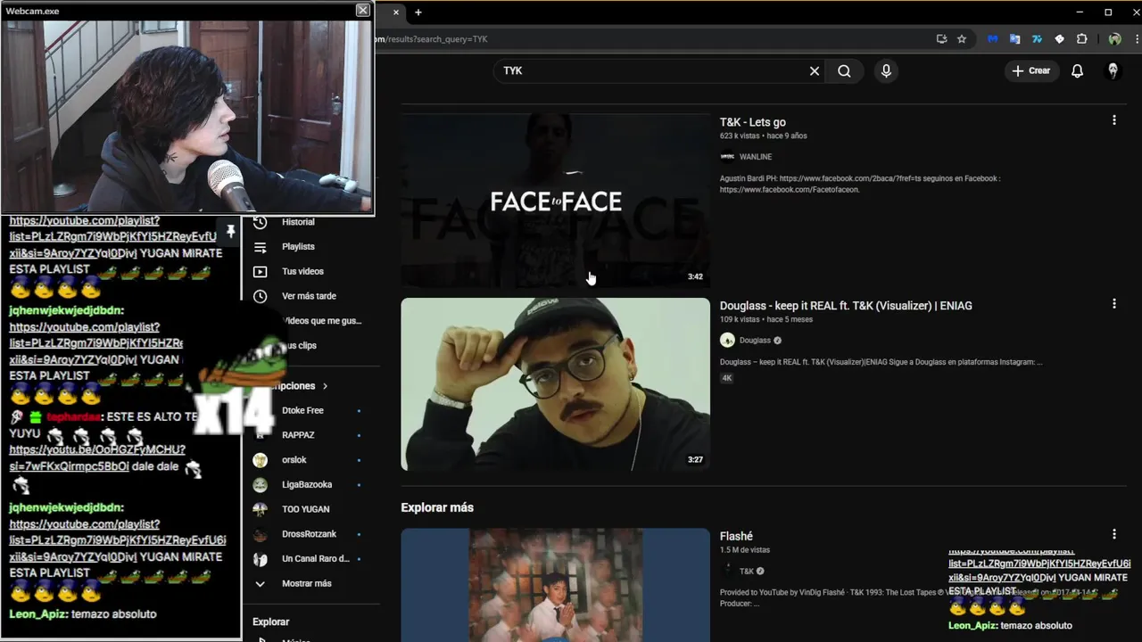1142x642 pixels.
Task: Open Douglass channel avatar icon
Action: pyautogui.click(x=727, y=341)
